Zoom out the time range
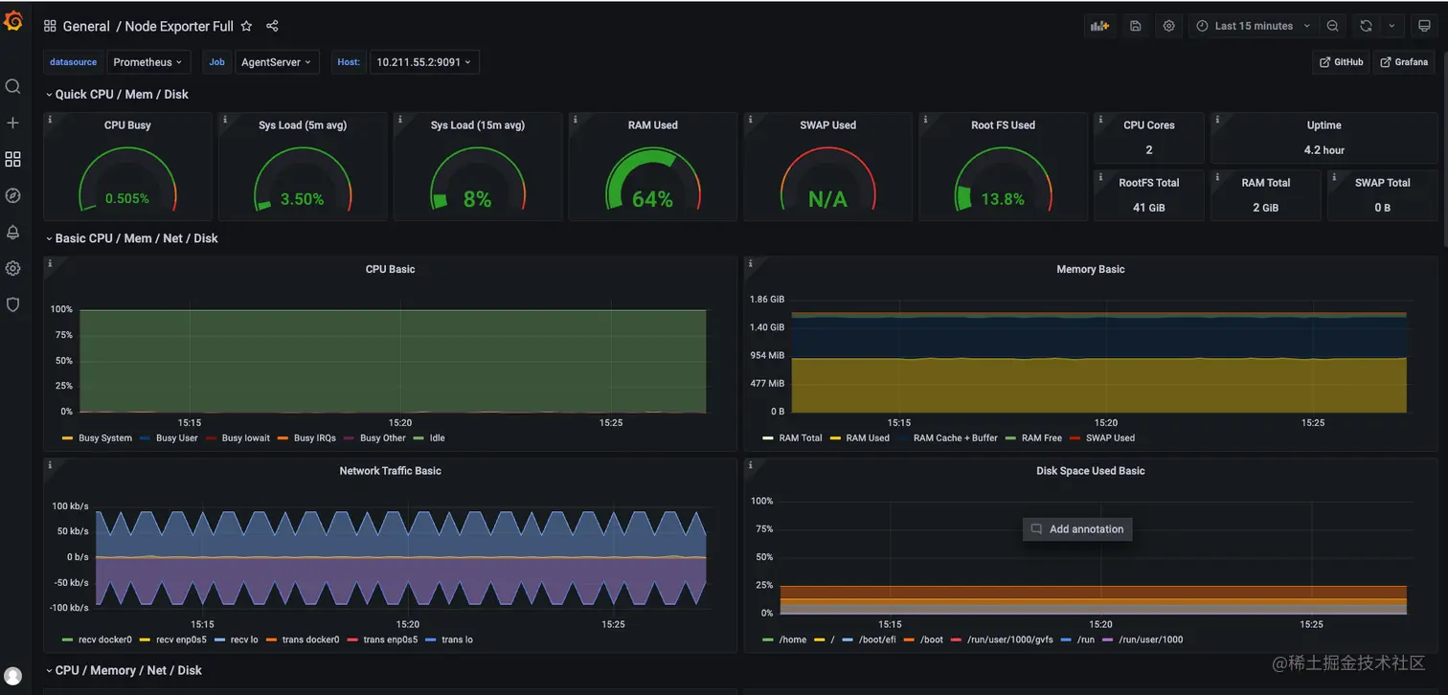 [1333, 26]
